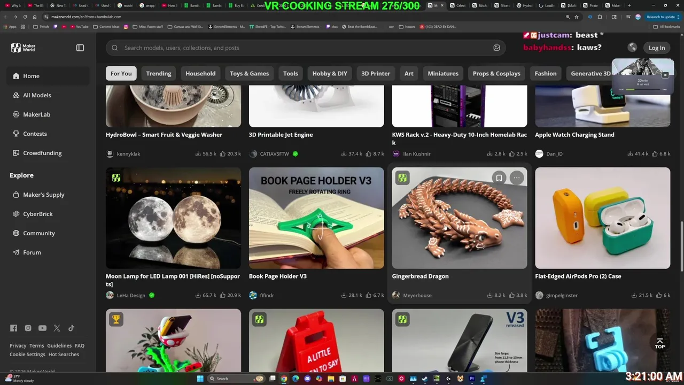Open kennyklak's author avatar

tap(110, 154)
